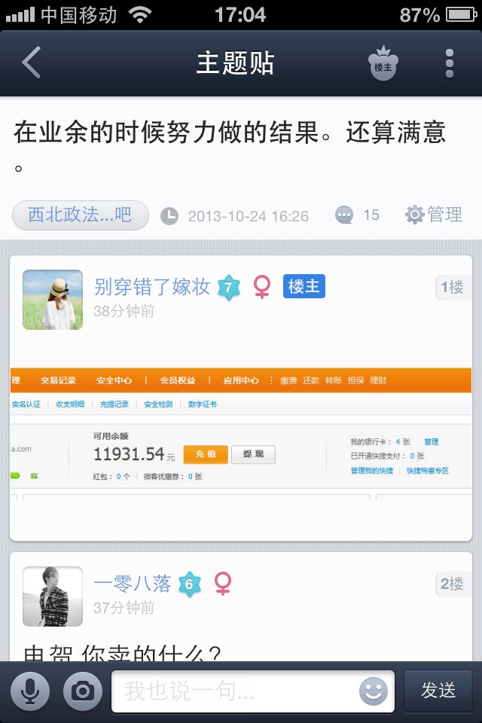Select the 1楼 floor label
This screenshot has height=723, width=482.
click(453, 288)
